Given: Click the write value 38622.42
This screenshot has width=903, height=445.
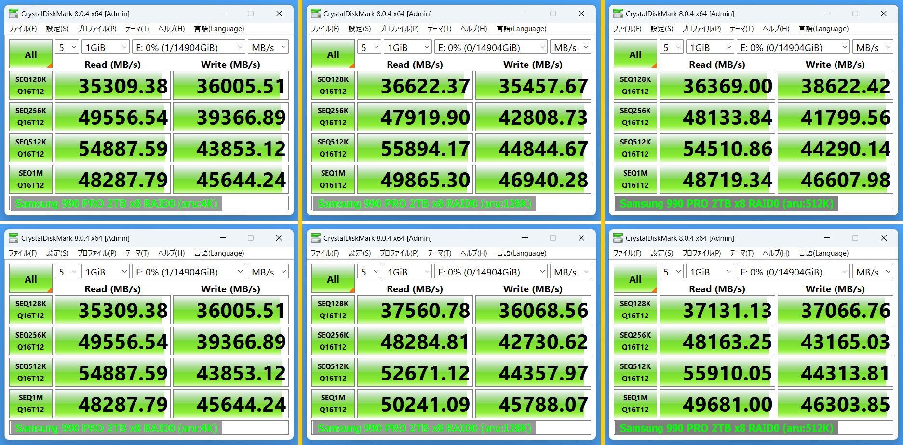Looking at the screenshot, I should click(x=836, y=85).
